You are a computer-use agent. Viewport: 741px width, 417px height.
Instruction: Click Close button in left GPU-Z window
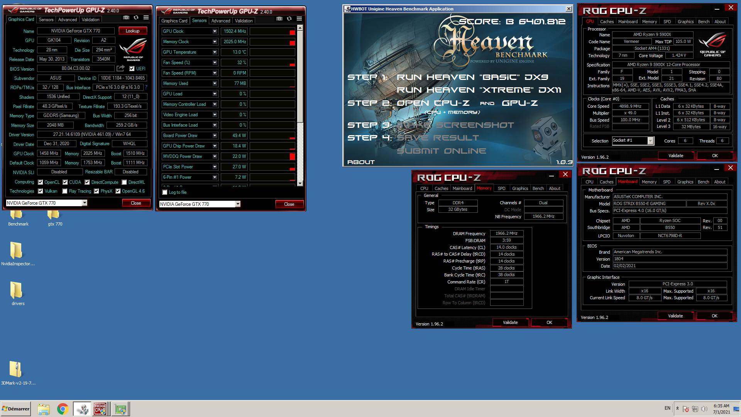pos(136,203)
